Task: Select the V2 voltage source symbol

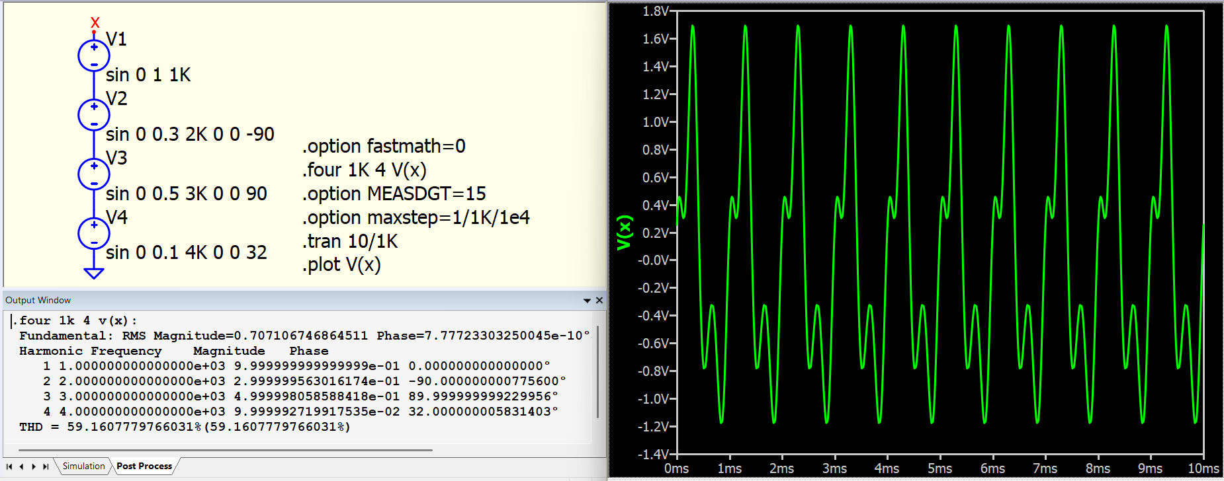Action: point(94,115)
